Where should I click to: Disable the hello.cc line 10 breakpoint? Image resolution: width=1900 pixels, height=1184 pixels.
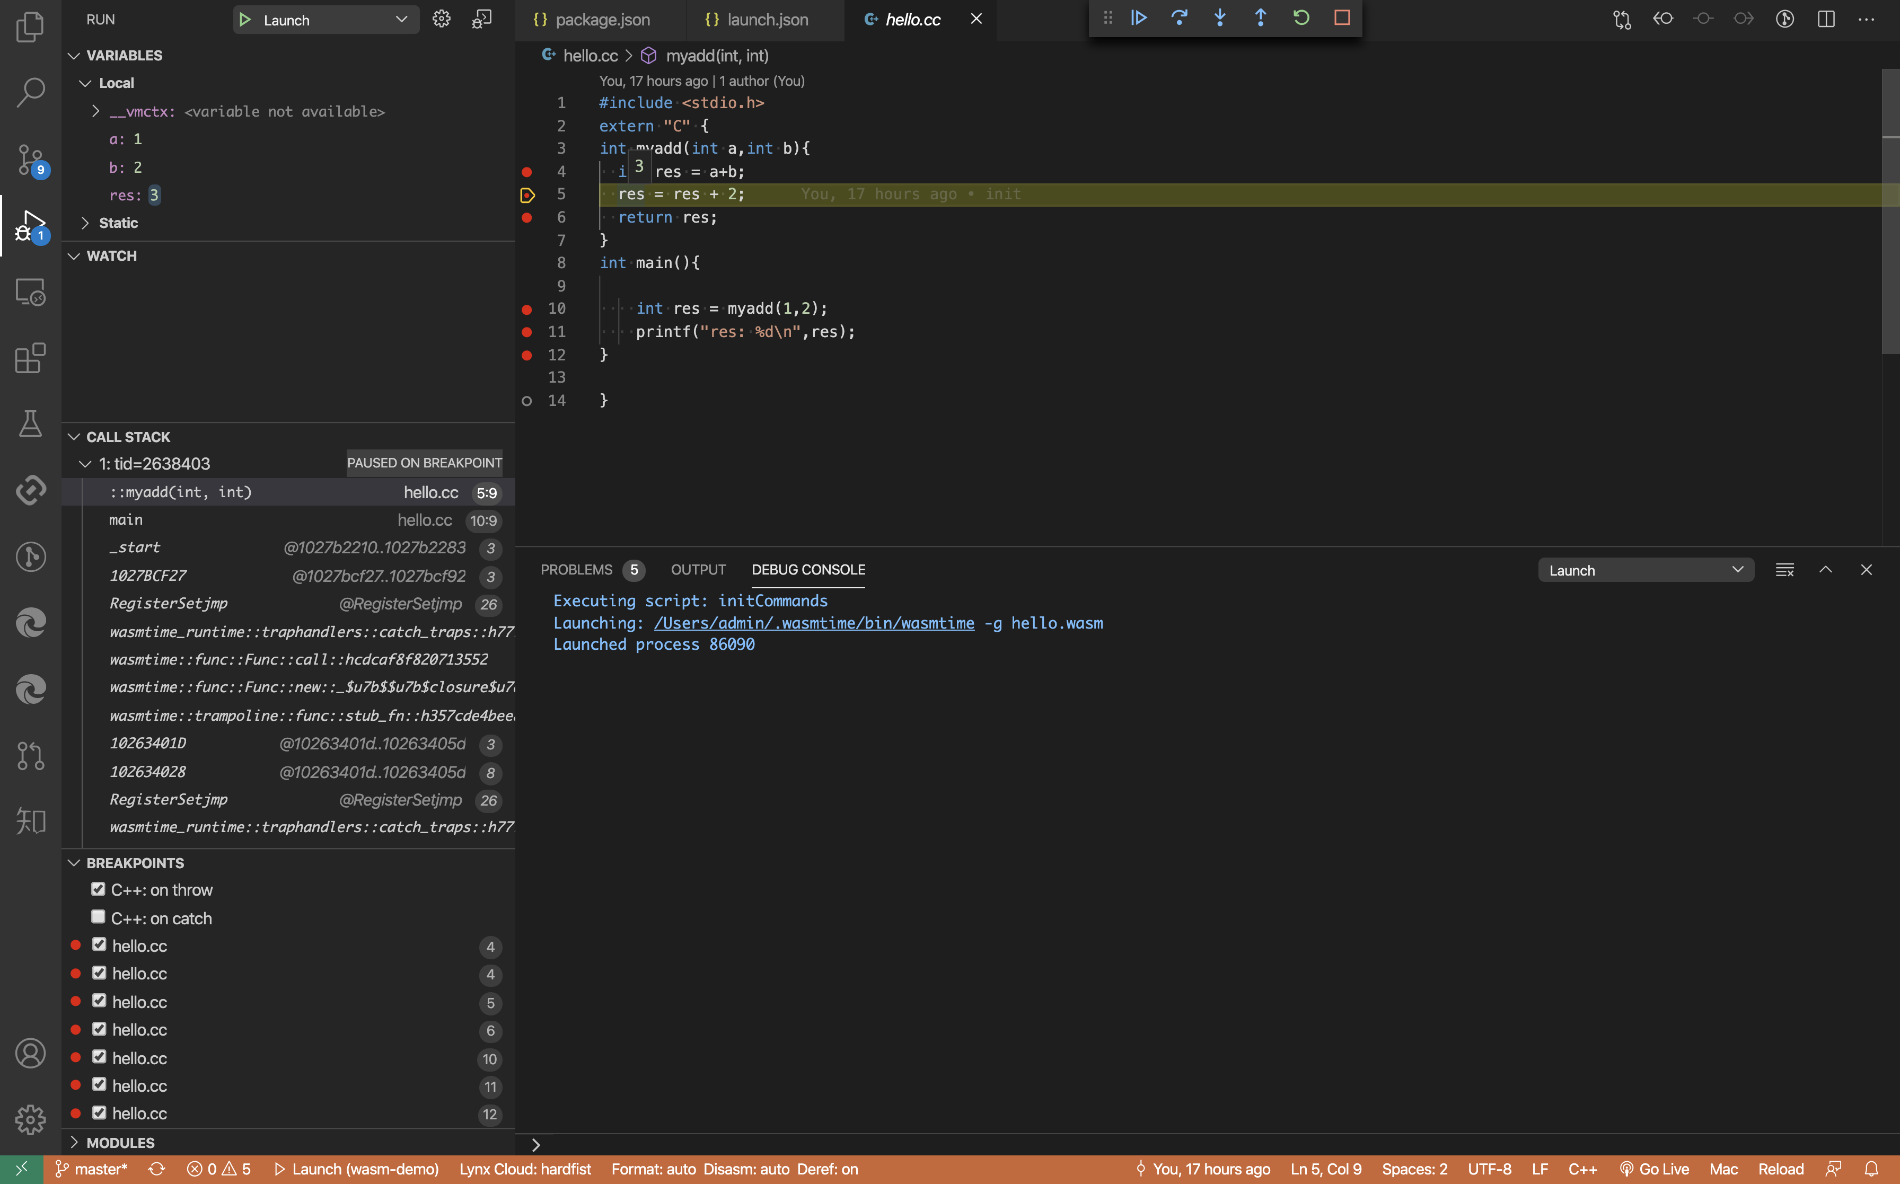coord(100,1057)
